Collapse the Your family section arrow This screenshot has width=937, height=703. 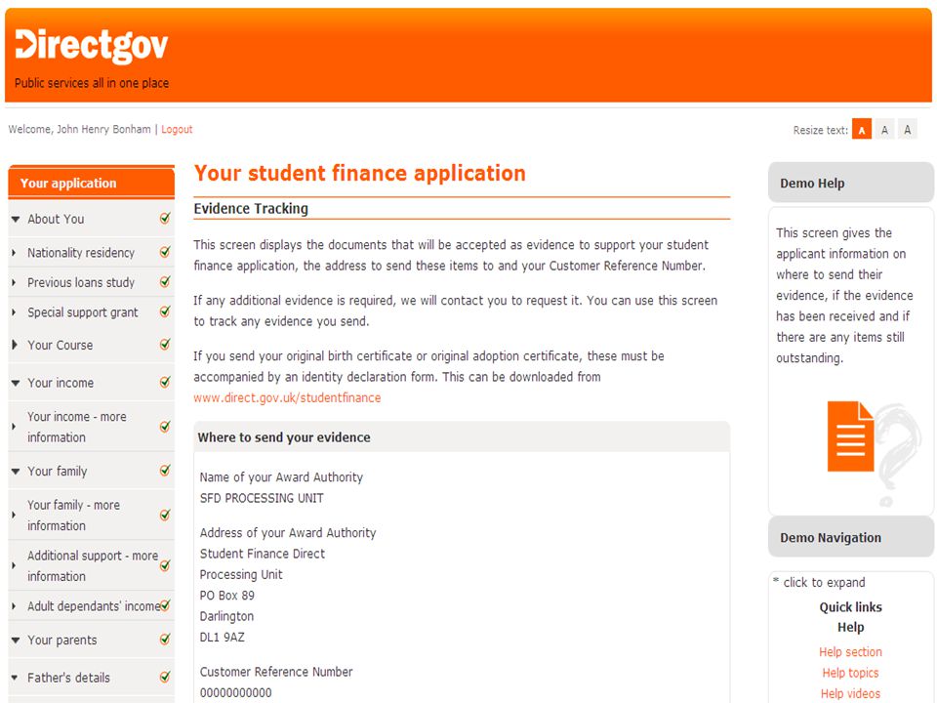[16, 472]
